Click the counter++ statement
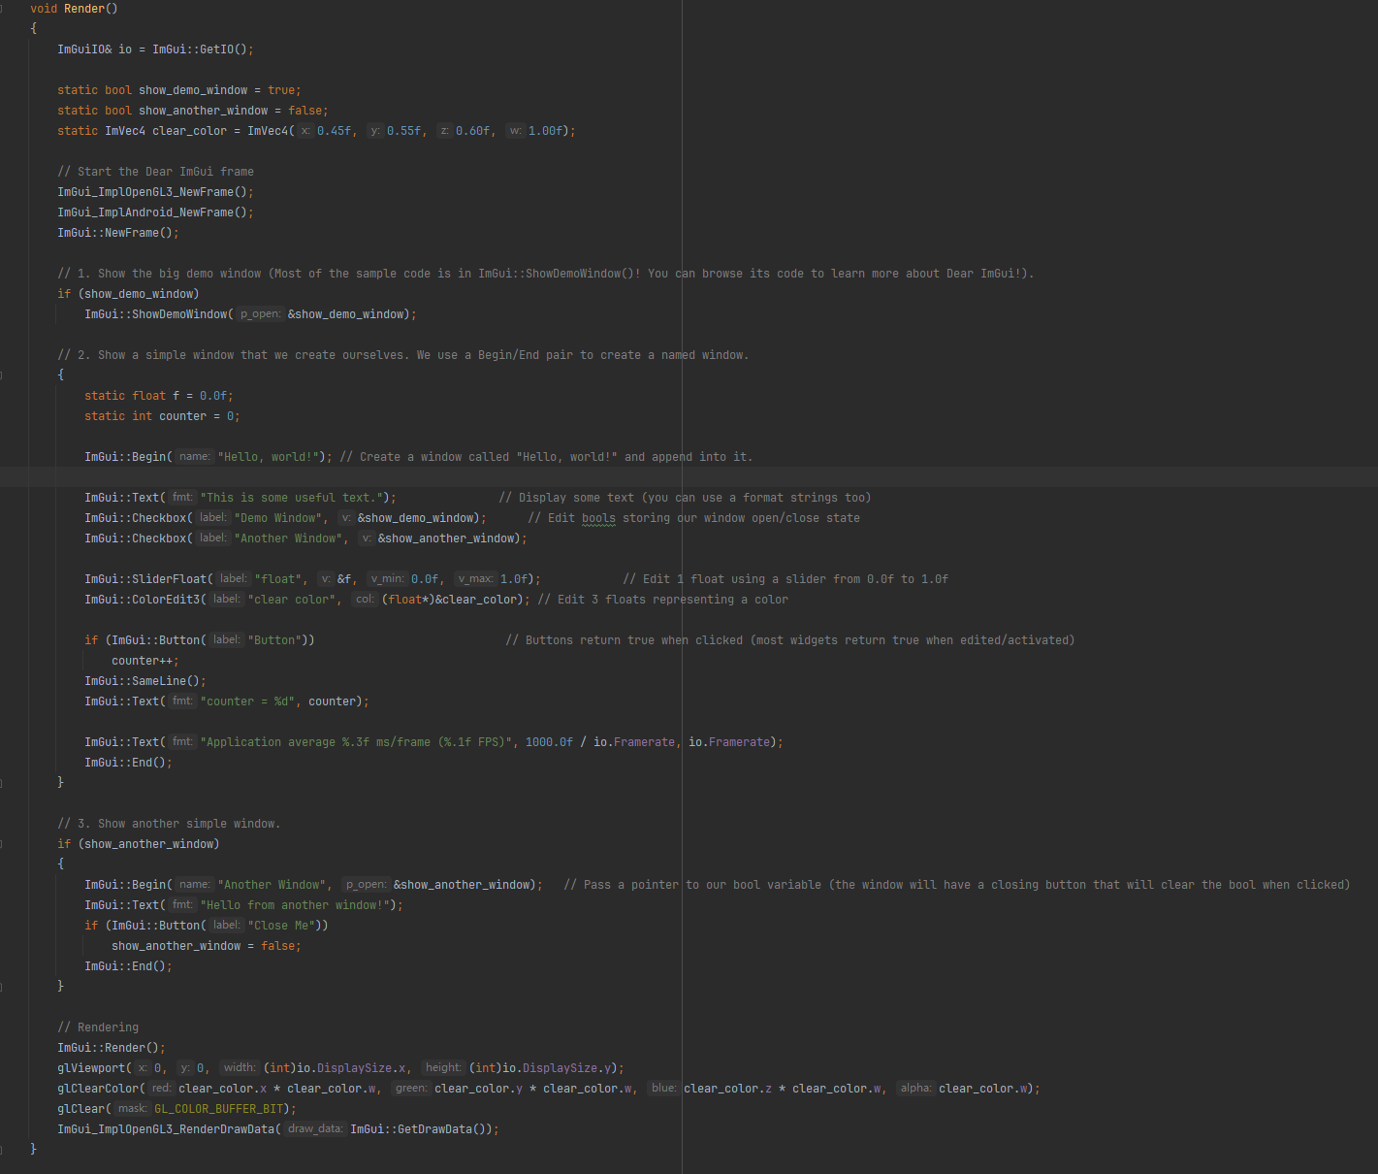The image size is (1378, 1174). 144,661
